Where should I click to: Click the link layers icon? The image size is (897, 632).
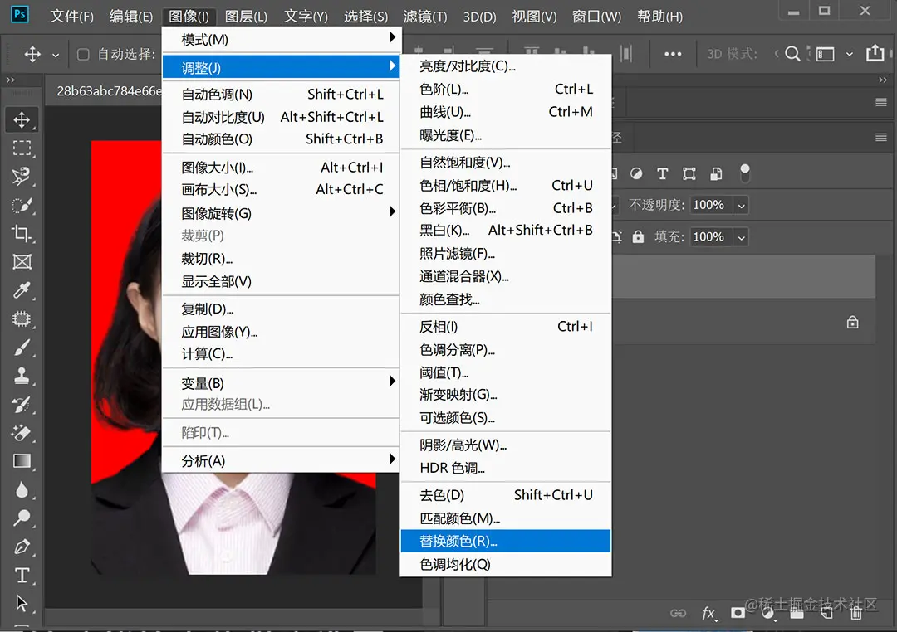(678, 613)
